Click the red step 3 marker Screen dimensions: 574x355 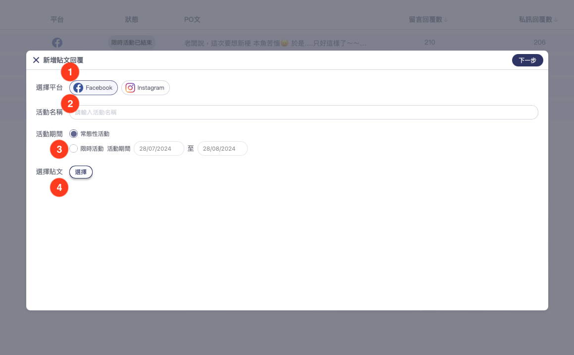pos(59,149)
